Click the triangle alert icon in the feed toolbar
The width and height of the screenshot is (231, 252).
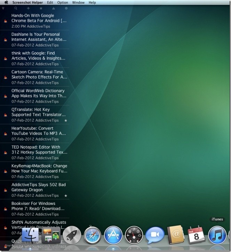tap(54, 8)
